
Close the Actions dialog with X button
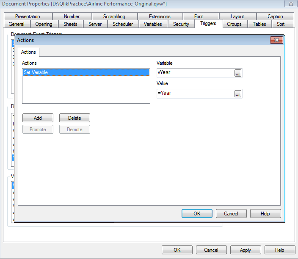[276, 40]
